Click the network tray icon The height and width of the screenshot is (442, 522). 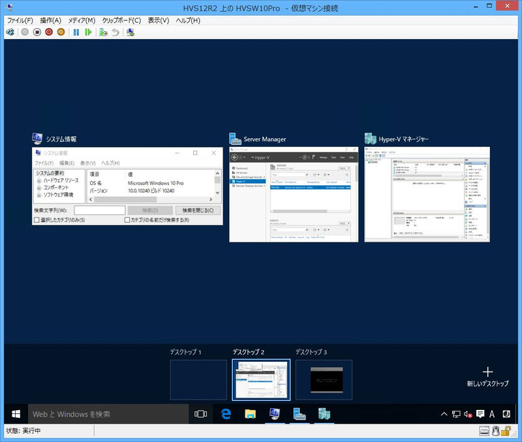pyautogui.click(x=456, y=415)
